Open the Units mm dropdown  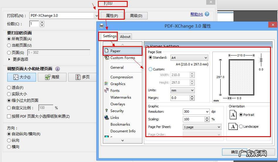(x=183, y=90)
